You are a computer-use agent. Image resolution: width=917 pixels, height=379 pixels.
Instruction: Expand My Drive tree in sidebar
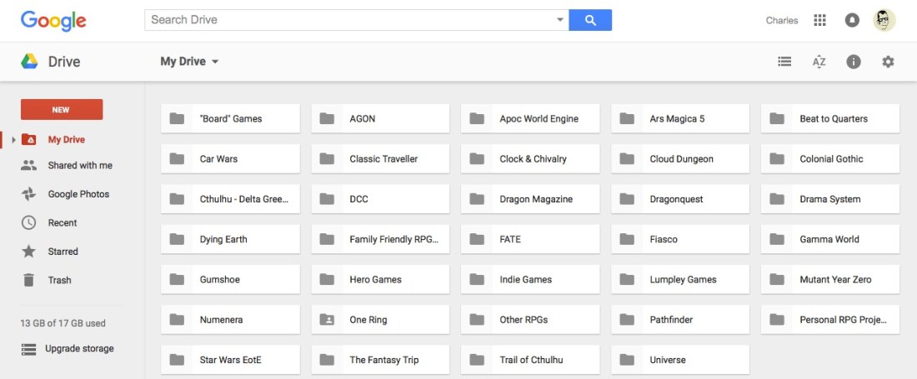pos(13,140)
